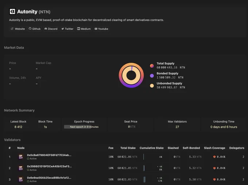Click the Bonded Supply purple dot
This screenshot has height=185, width=248.
click(x=152, y=76)
